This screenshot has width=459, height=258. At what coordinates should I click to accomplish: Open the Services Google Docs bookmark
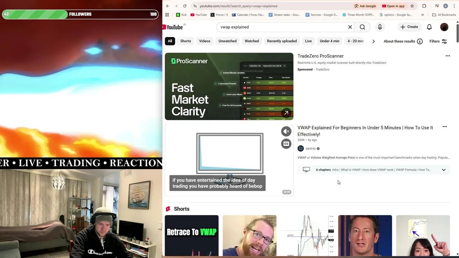[322, 15]
